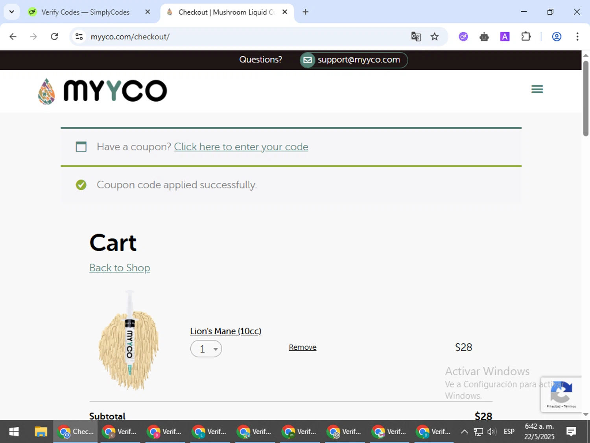590x443 pixels.
Task: Click the scrollbar down arrow
Action: point(586,415)
